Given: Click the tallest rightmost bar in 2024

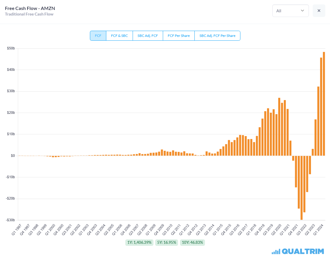Looking at the screenshot, I should (324, 104).
